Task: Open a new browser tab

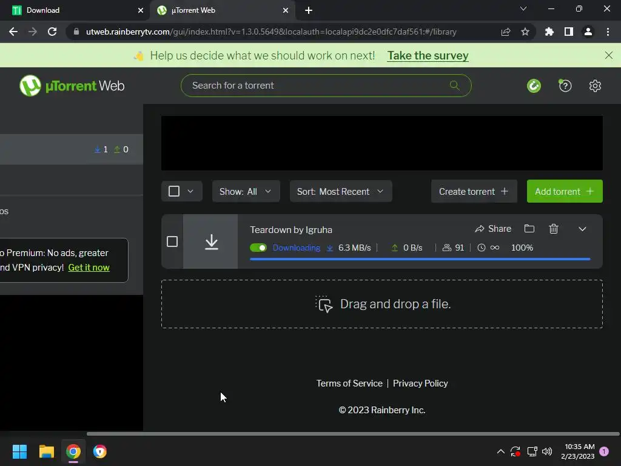Action: [x=309, y=10]
